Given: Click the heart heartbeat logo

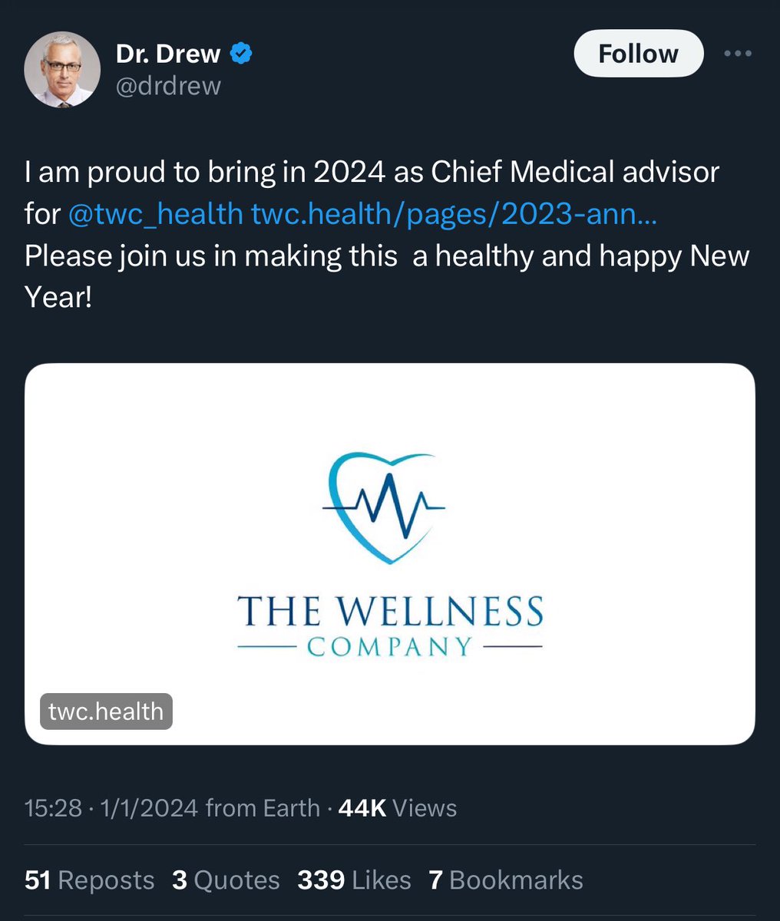Looking at the screenshot, I should [384, 508].
